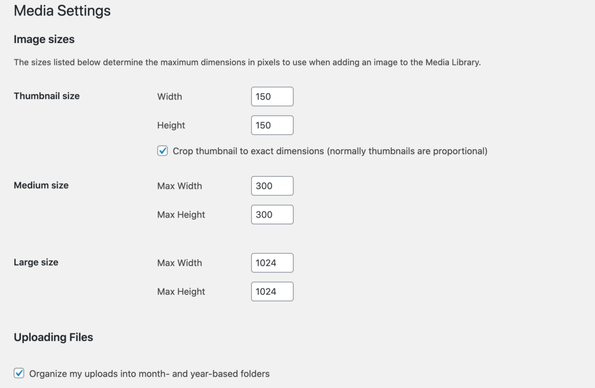Click the Uploading Files section heading
The height and width of the screenshot is (388, 595).
pyautogui.click(x=53, y=337)
